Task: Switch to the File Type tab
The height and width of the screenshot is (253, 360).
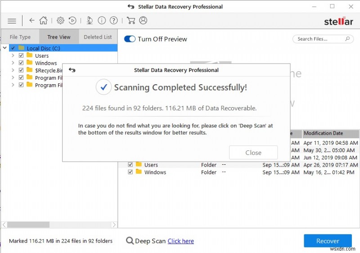Action: point(20,37)
